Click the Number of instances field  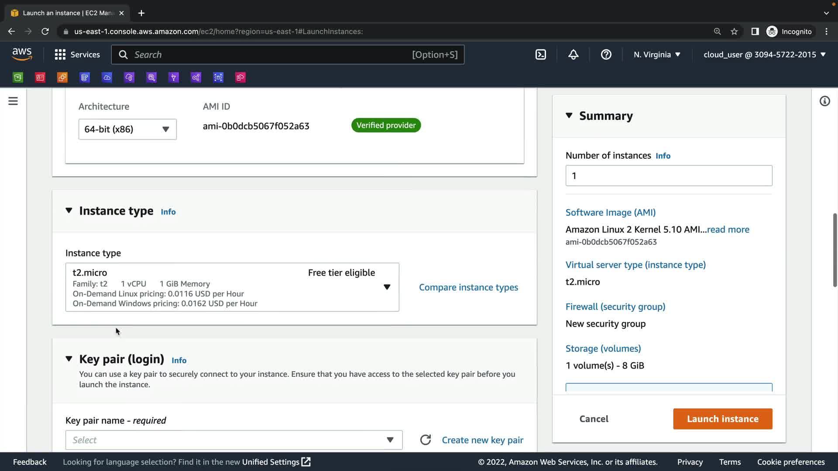pyautogui.click(x=669, y=176)
